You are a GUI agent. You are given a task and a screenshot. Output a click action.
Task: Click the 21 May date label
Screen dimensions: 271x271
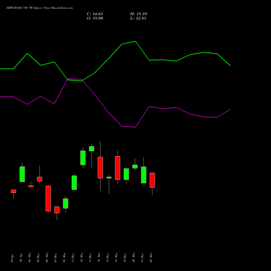click(143, 257)
